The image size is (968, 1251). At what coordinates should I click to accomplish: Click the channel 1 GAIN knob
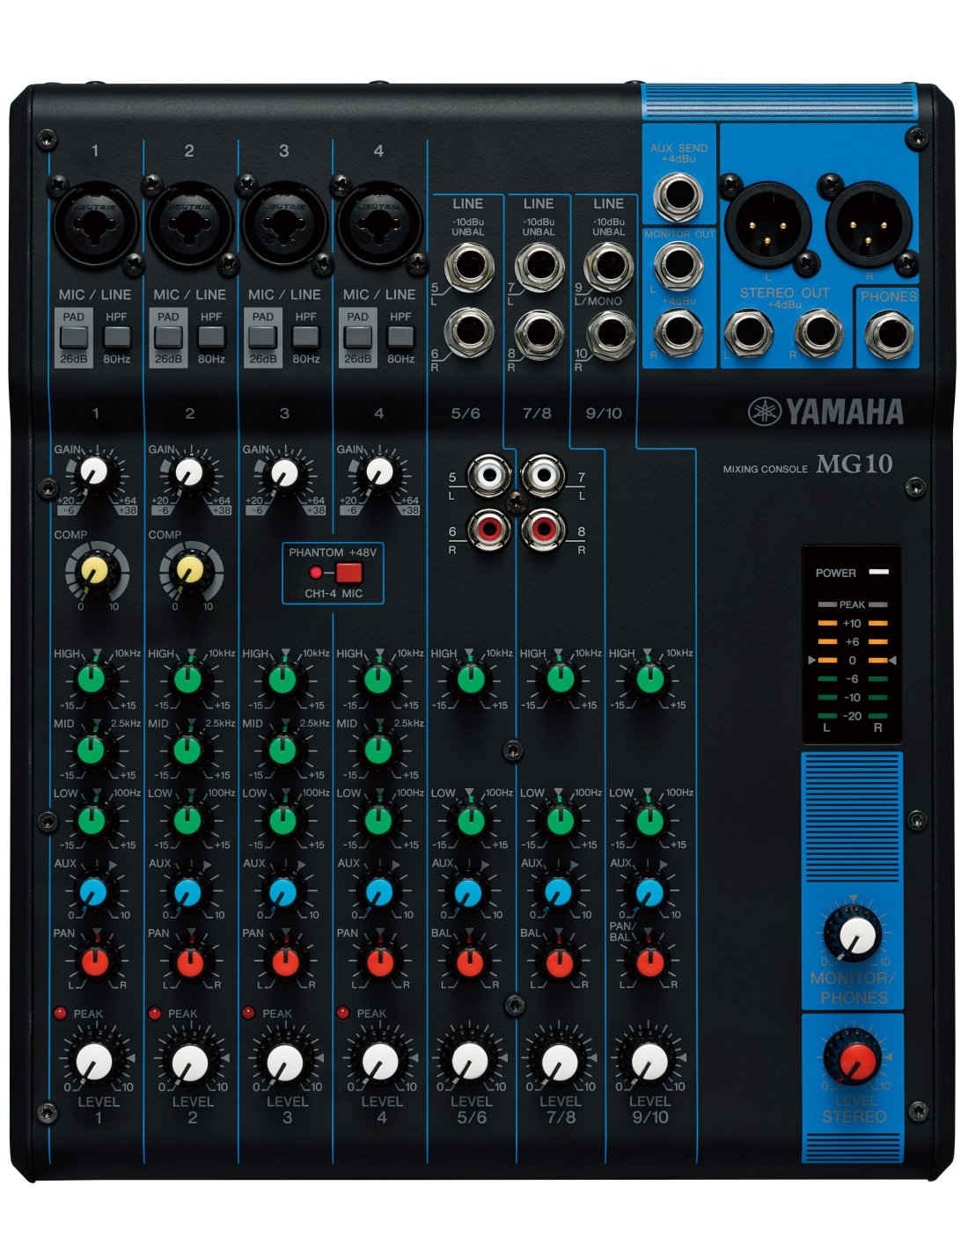point(93,473)
